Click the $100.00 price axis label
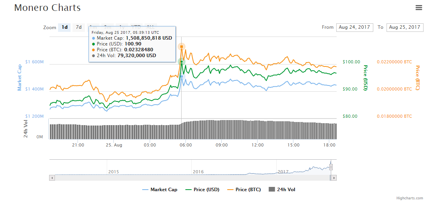The width and height of the screenshot is (429, 204). pyautogui.click(x=351, y=62)
